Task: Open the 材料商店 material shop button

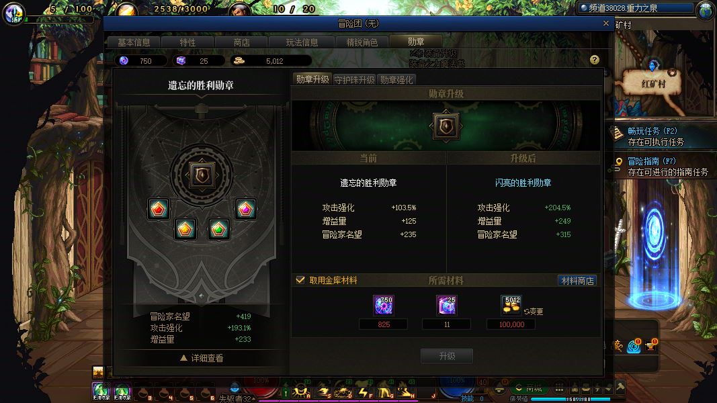Action: [x=577, y=281]
